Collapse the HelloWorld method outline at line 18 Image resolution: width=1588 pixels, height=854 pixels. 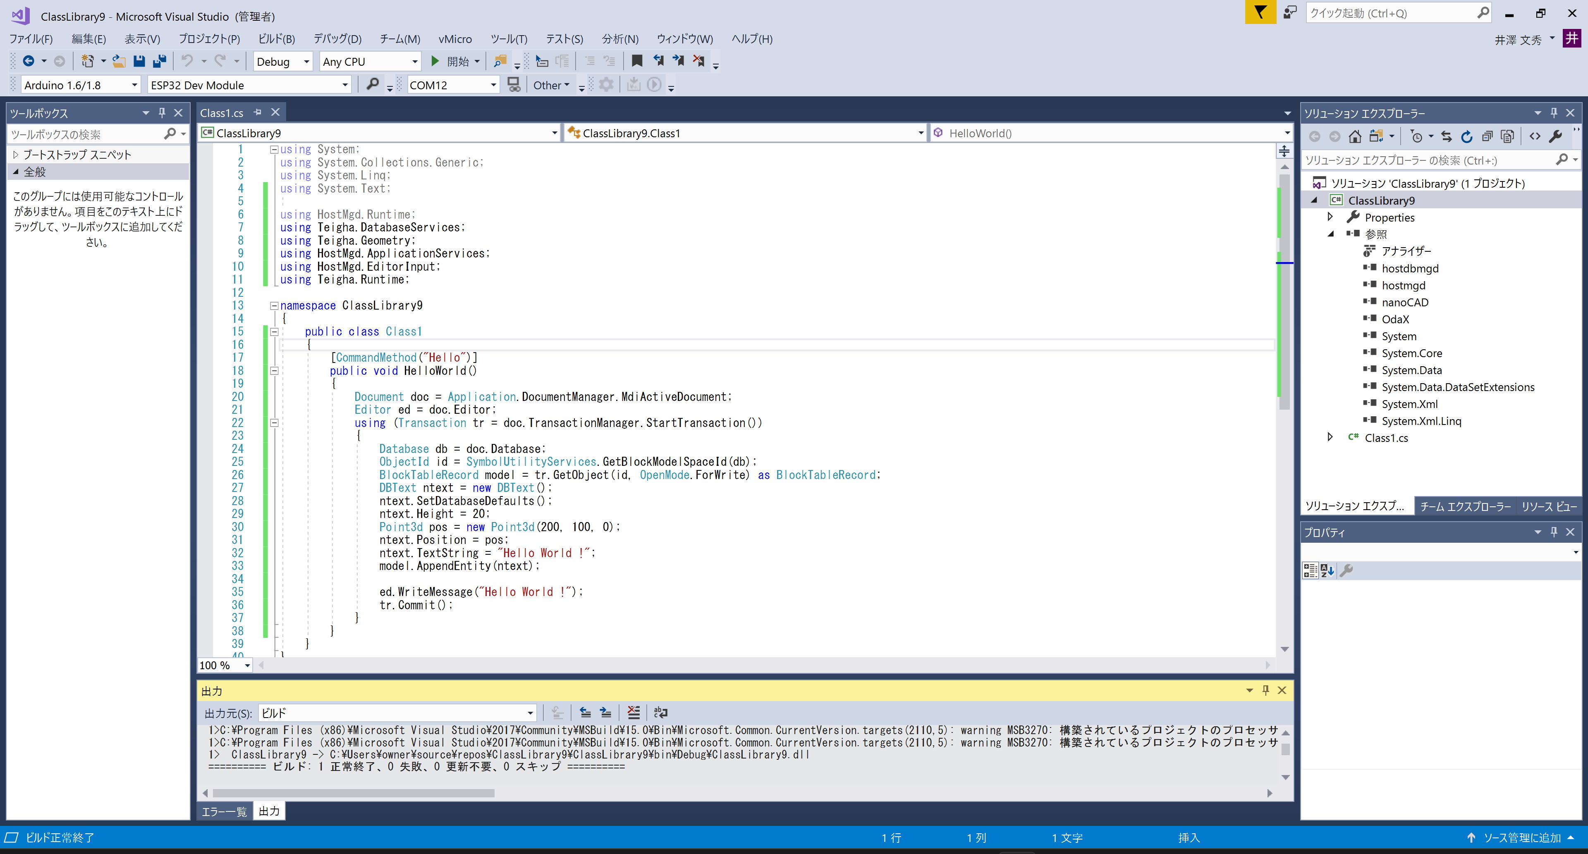click(274, 371)
